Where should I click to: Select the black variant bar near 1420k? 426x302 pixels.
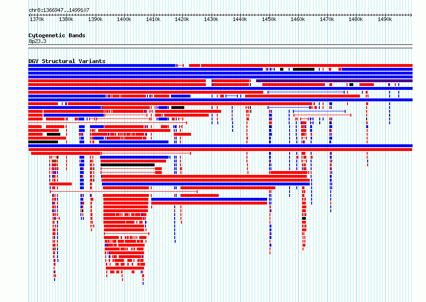[x=178, y=108]
